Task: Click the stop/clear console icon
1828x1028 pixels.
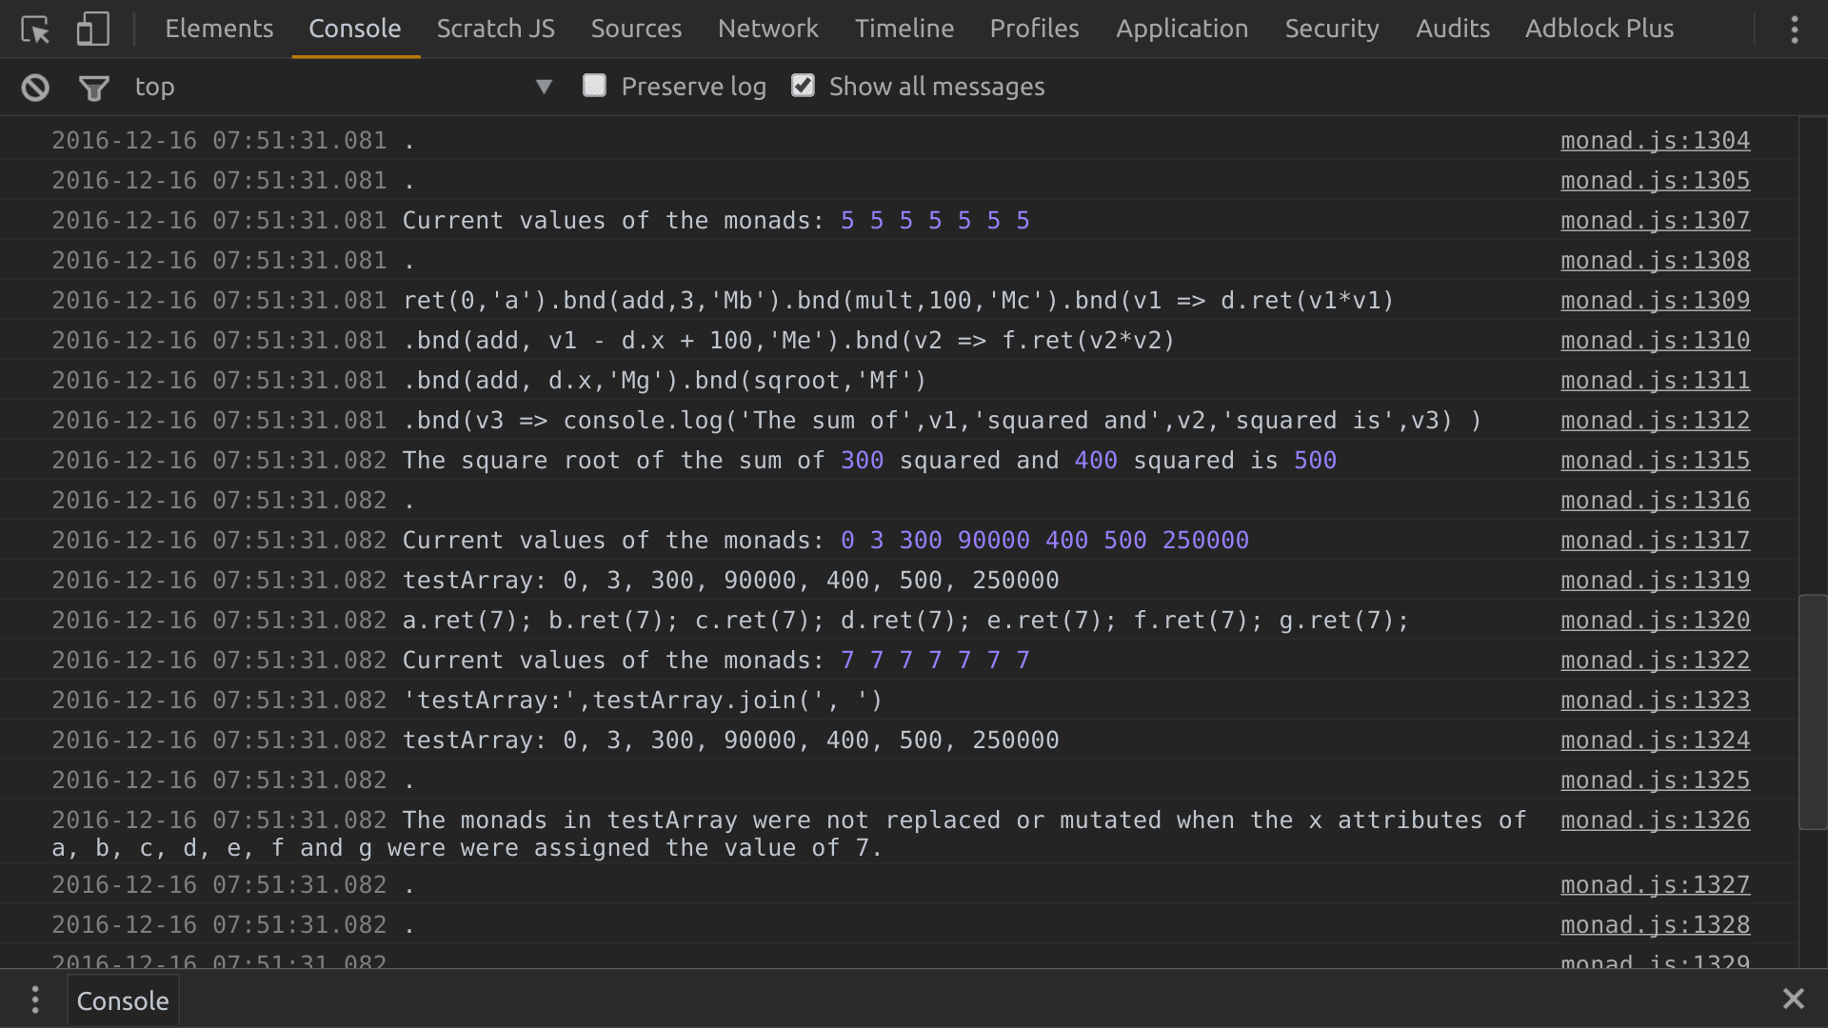Action: [x=35, y=86]
